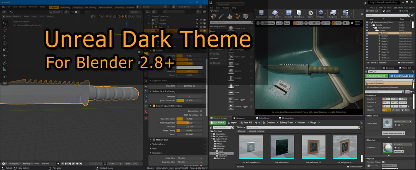This screenshot has width=416, height=170.
Task: Open Blender's Options dropdown
Action: point(135,12)
